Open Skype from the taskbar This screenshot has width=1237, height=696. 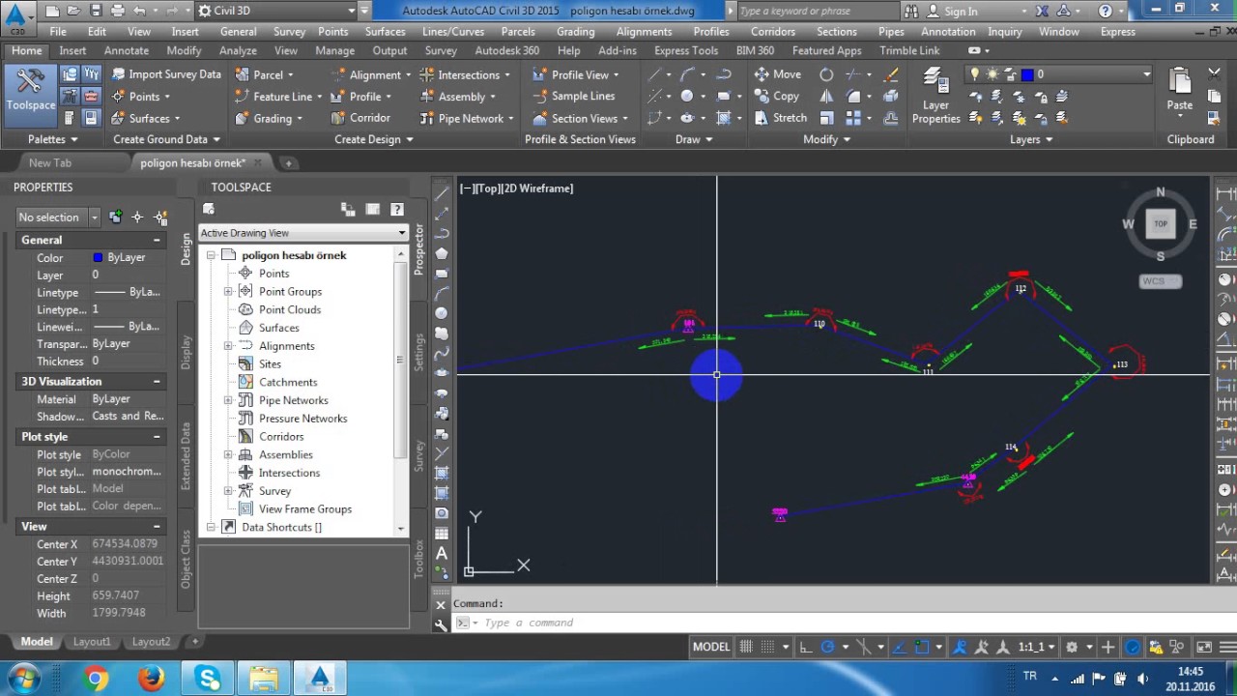coord(209,679)
